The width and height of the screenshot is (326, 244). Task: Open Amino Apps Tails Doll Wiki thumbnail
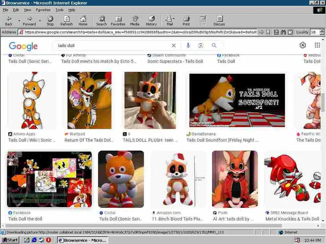(x=32, y=100)
